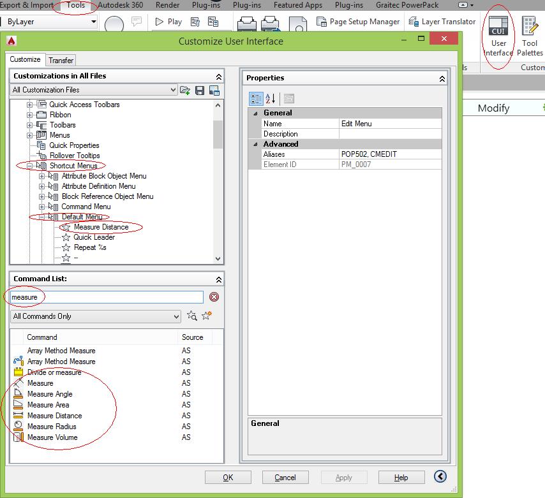545x498 pixels.
Task: Click the AutoCAD logo in title bar
Action: point(11,41)
